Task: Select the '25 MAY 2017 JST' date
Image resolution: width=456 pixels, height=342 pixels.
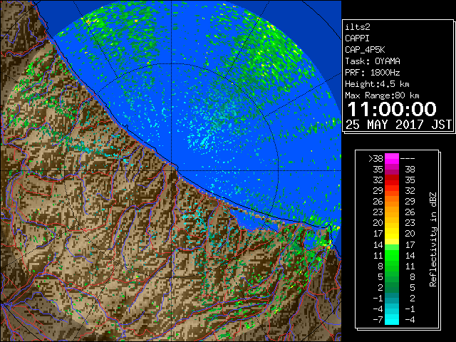Action: [x=399, y=125]
